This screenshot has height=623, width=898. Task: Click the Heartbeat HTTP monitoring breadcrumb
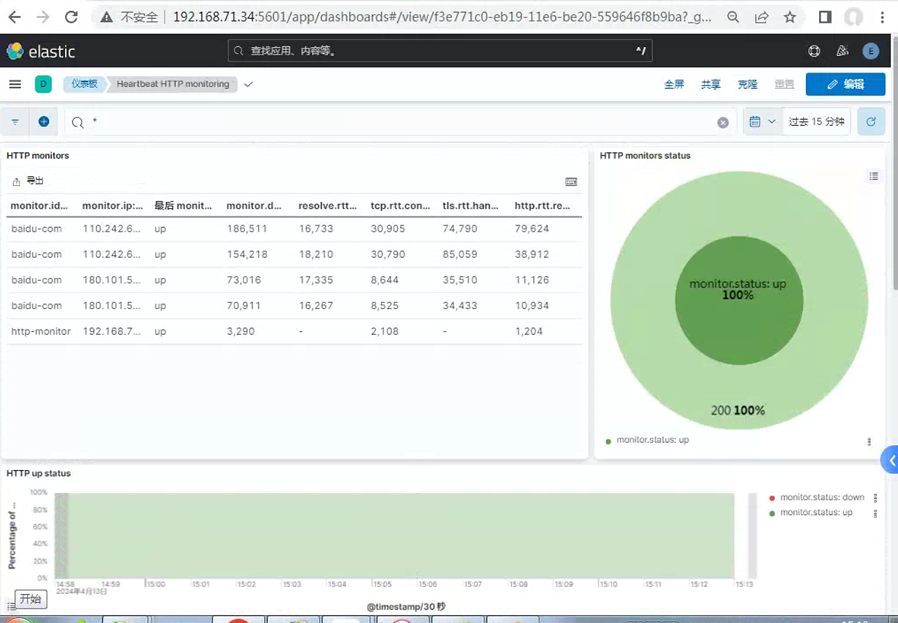pyautogui.click(x=173, y=84)
